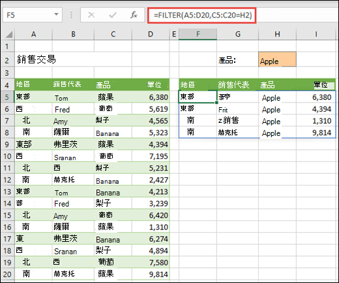Select column A header
339x283 pixels.
(x=33, y=34)
